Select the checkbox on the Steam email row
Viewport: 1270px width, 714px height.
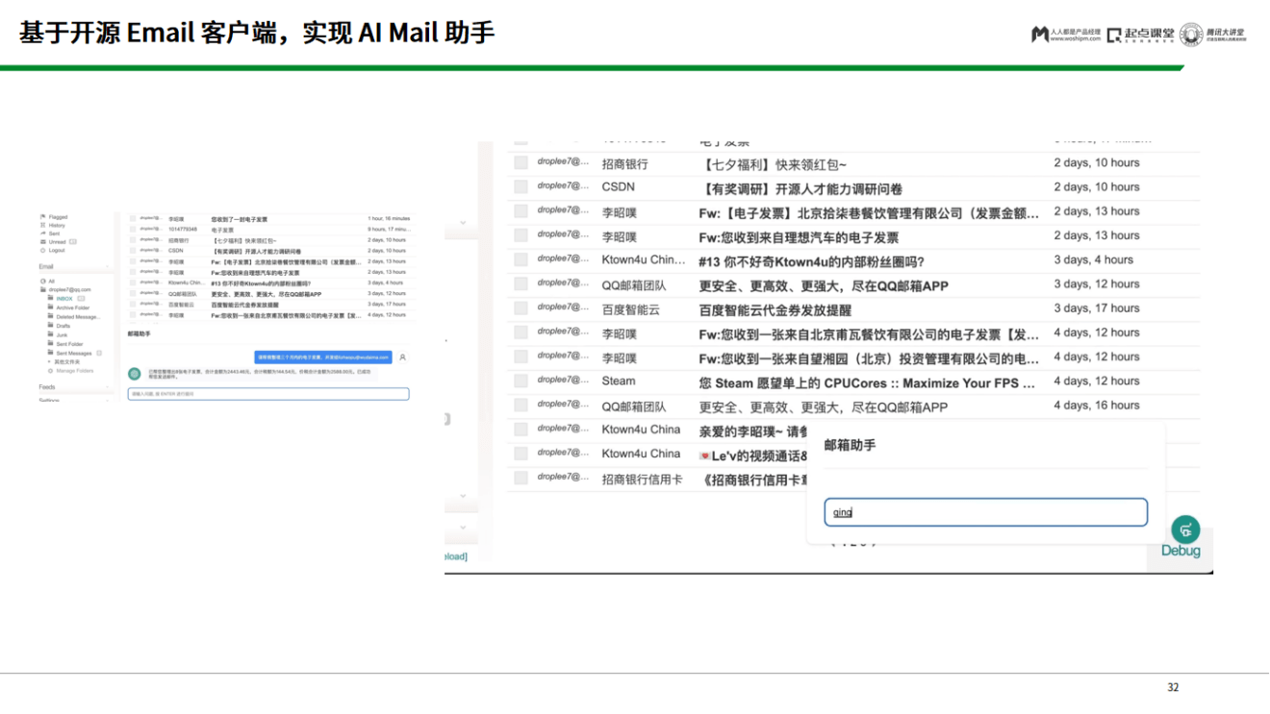[520, 381]
